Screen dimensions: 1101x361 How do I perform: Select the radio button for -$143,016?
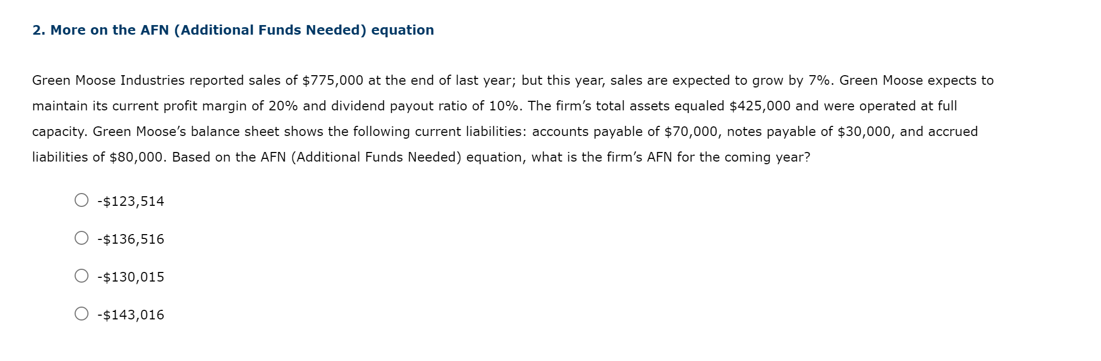pos(82,315)
